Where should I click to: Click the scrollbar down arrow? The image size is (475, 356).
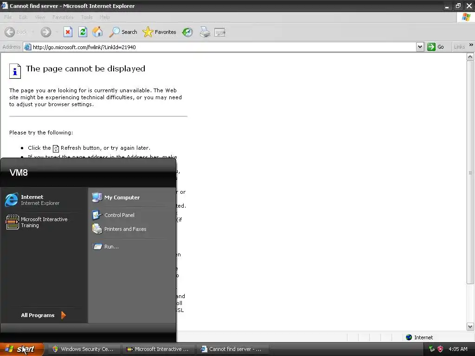coord(470,326)
